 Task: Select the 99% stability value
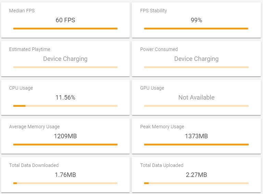[x=196, y=20]
